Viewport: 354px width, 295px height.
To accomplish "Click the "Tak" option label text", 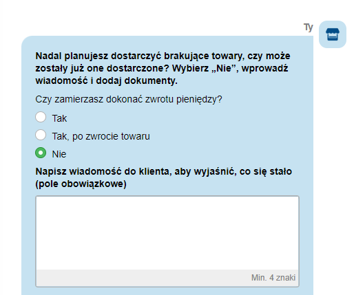I will 59,118.
